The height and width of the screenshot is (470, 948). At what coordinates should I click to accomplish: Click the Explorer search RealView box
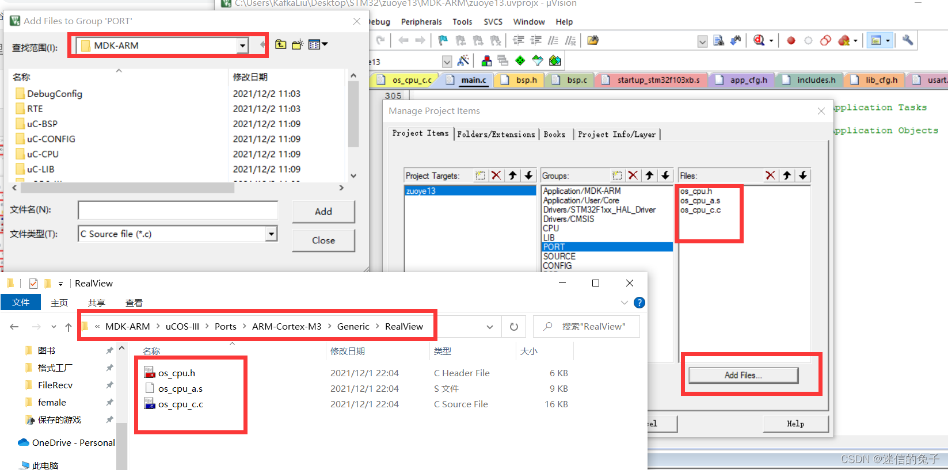click(586, 326)
